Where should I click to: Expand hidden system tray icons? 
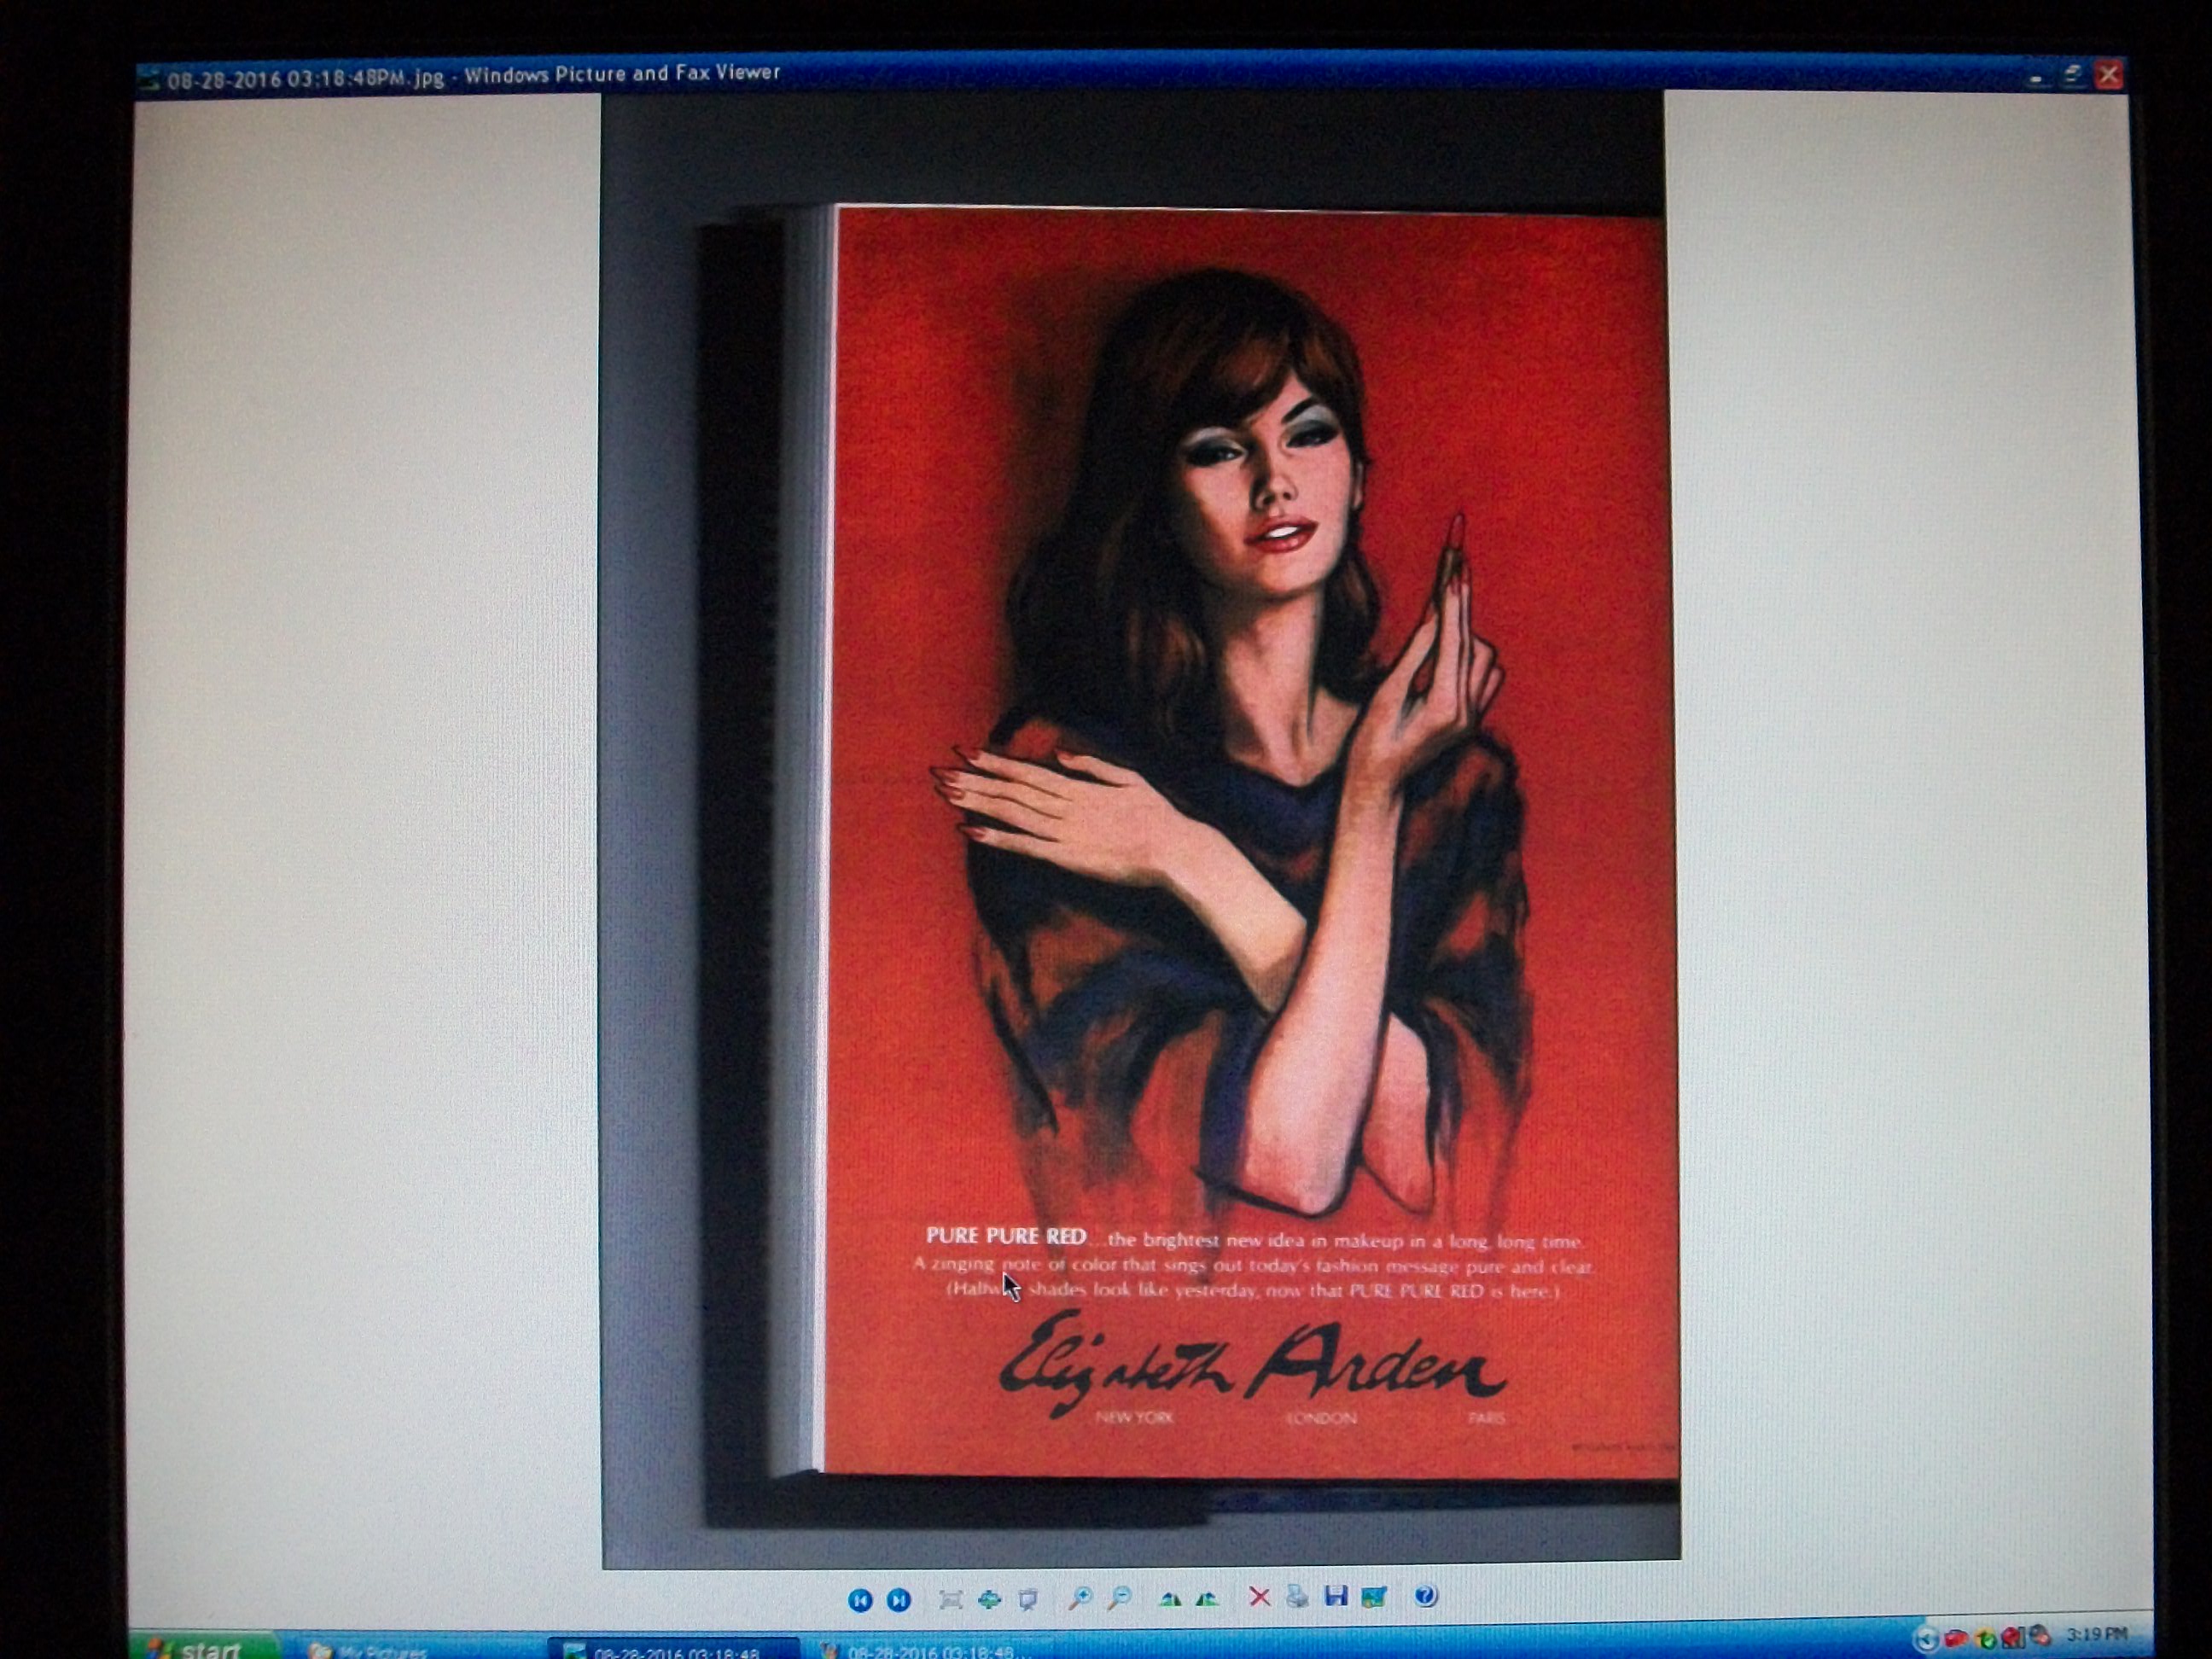click(x=1926, y=1639)
